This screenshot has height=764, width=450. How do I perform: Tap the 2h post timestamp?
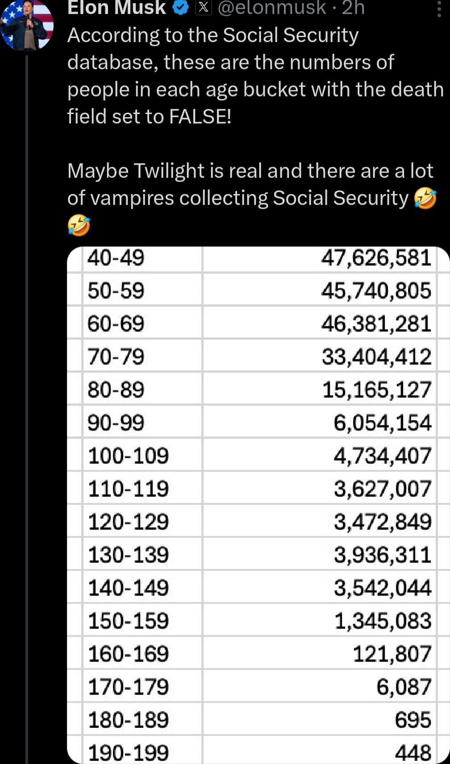click(x=353, y=8)
